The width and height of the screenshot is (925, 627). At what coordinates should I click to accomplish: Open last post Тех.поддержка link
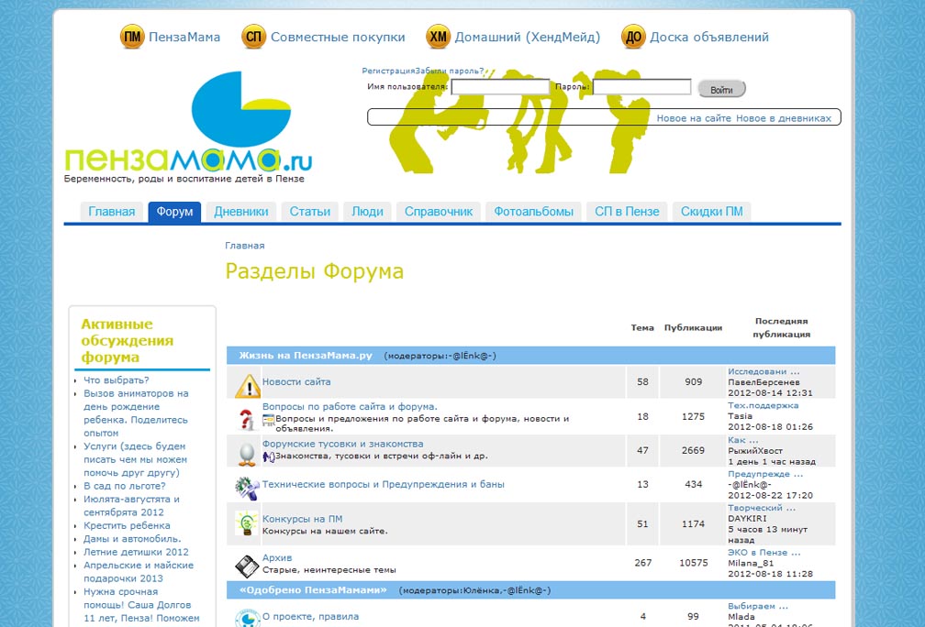pos(763,405)
